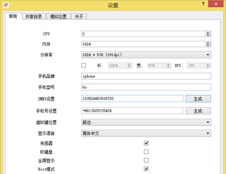
Task: Open the 关于 tab
Action: 79,17
